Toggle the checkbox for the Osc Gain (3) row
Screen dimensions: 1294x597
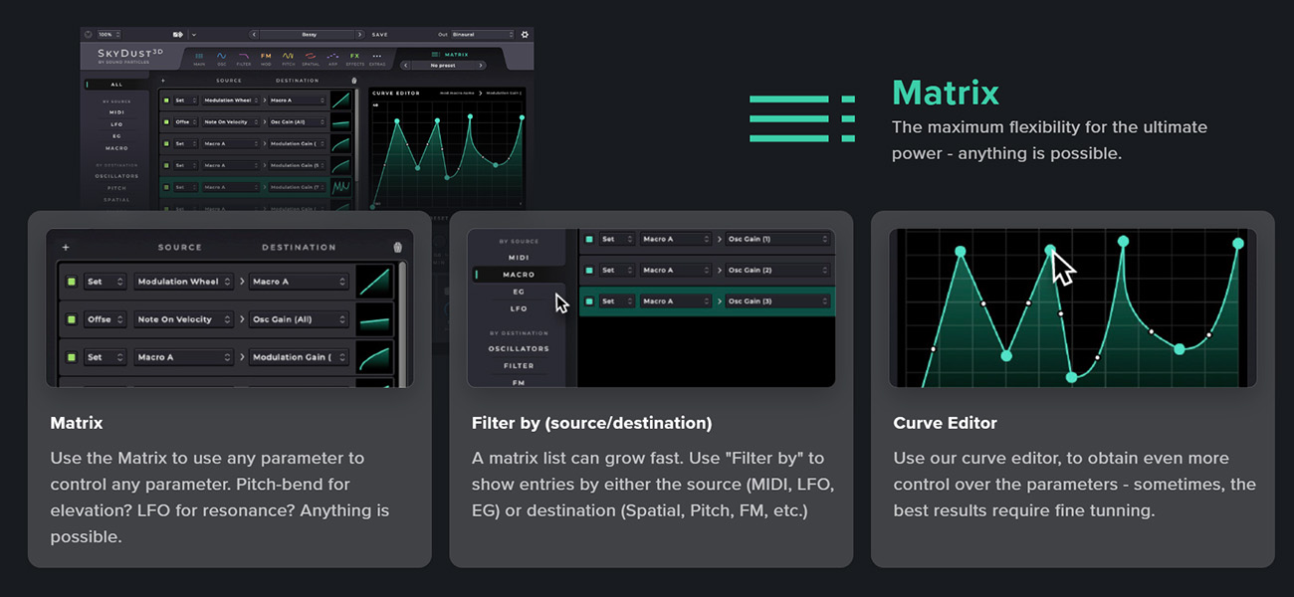point(589,300)
